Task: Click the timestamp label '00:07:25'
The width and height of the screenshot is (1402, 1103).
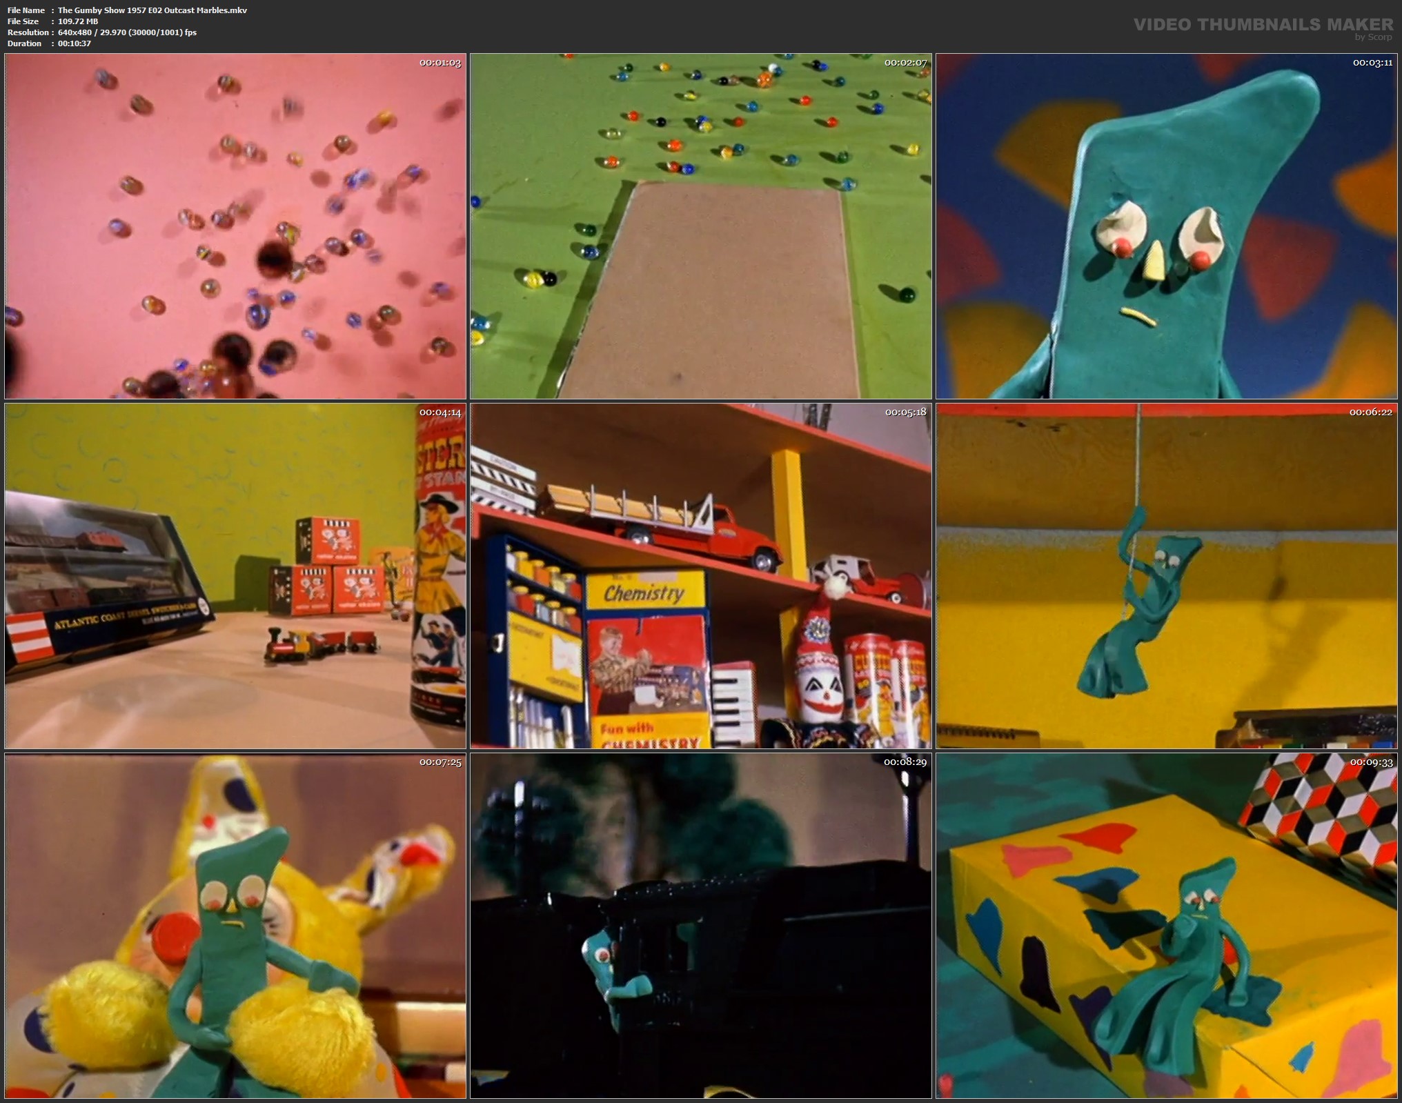Action: (x=440, y=762)
